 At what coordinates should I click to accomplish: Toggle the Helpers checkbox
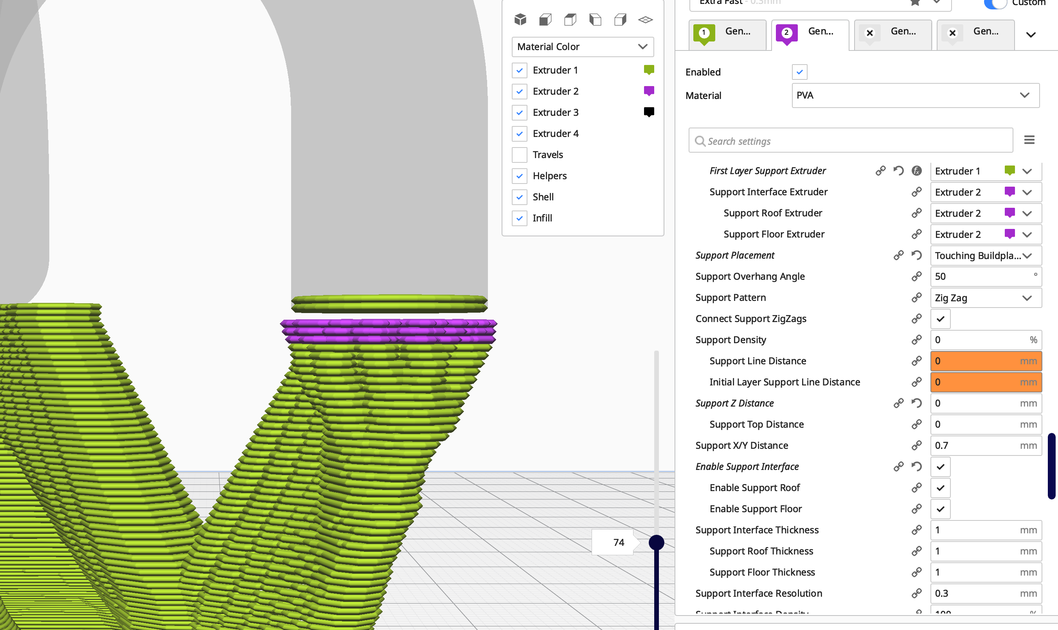[520, 176]
